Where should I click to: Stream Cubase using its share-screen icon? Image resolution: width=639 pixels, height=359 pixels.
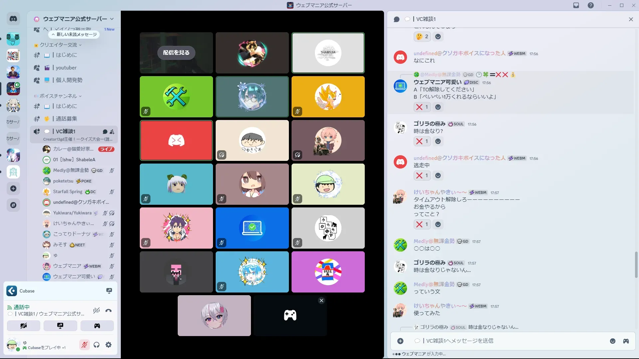pos(109,291)
